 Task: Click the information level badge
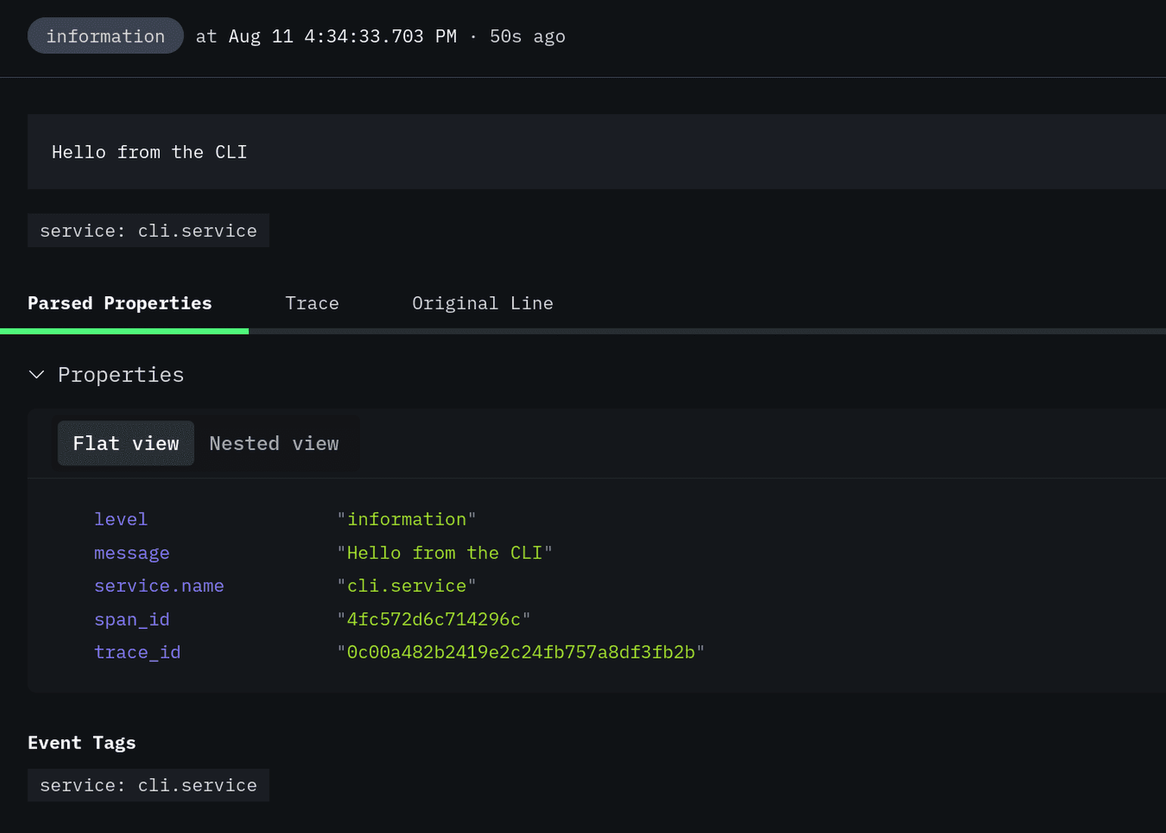click(x=105, y=36)
